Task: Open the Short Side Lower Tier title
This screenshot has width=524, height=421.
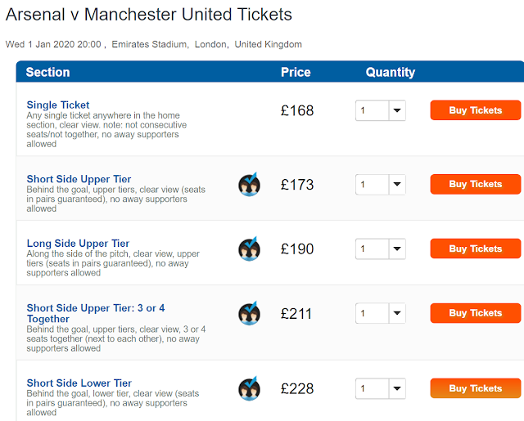Action: [79, 383]
